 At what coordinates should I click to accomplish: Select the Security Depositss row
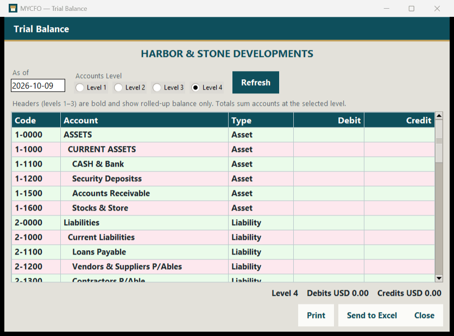[x=223, y=179]
